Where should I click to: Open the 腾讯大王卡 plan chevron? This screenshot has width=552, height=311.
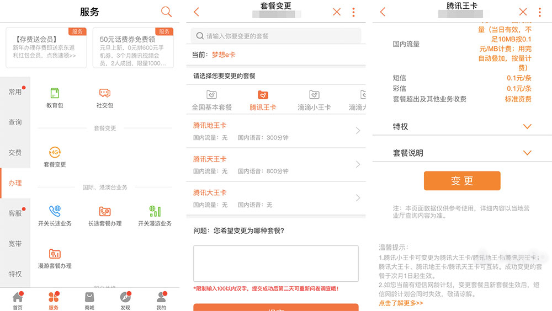358,198
